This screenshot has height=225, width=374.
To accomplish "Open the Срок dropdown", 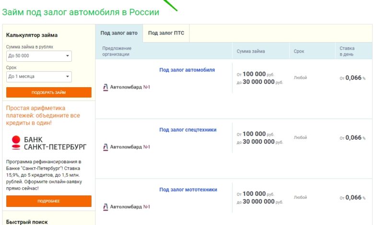I will click(39, 77).
